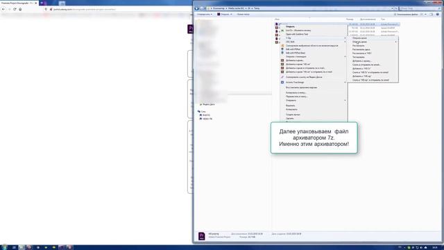Viewport: 444px width, 250px height.
Task: Click the browser back arrow
Action: [x=3, y=9]
